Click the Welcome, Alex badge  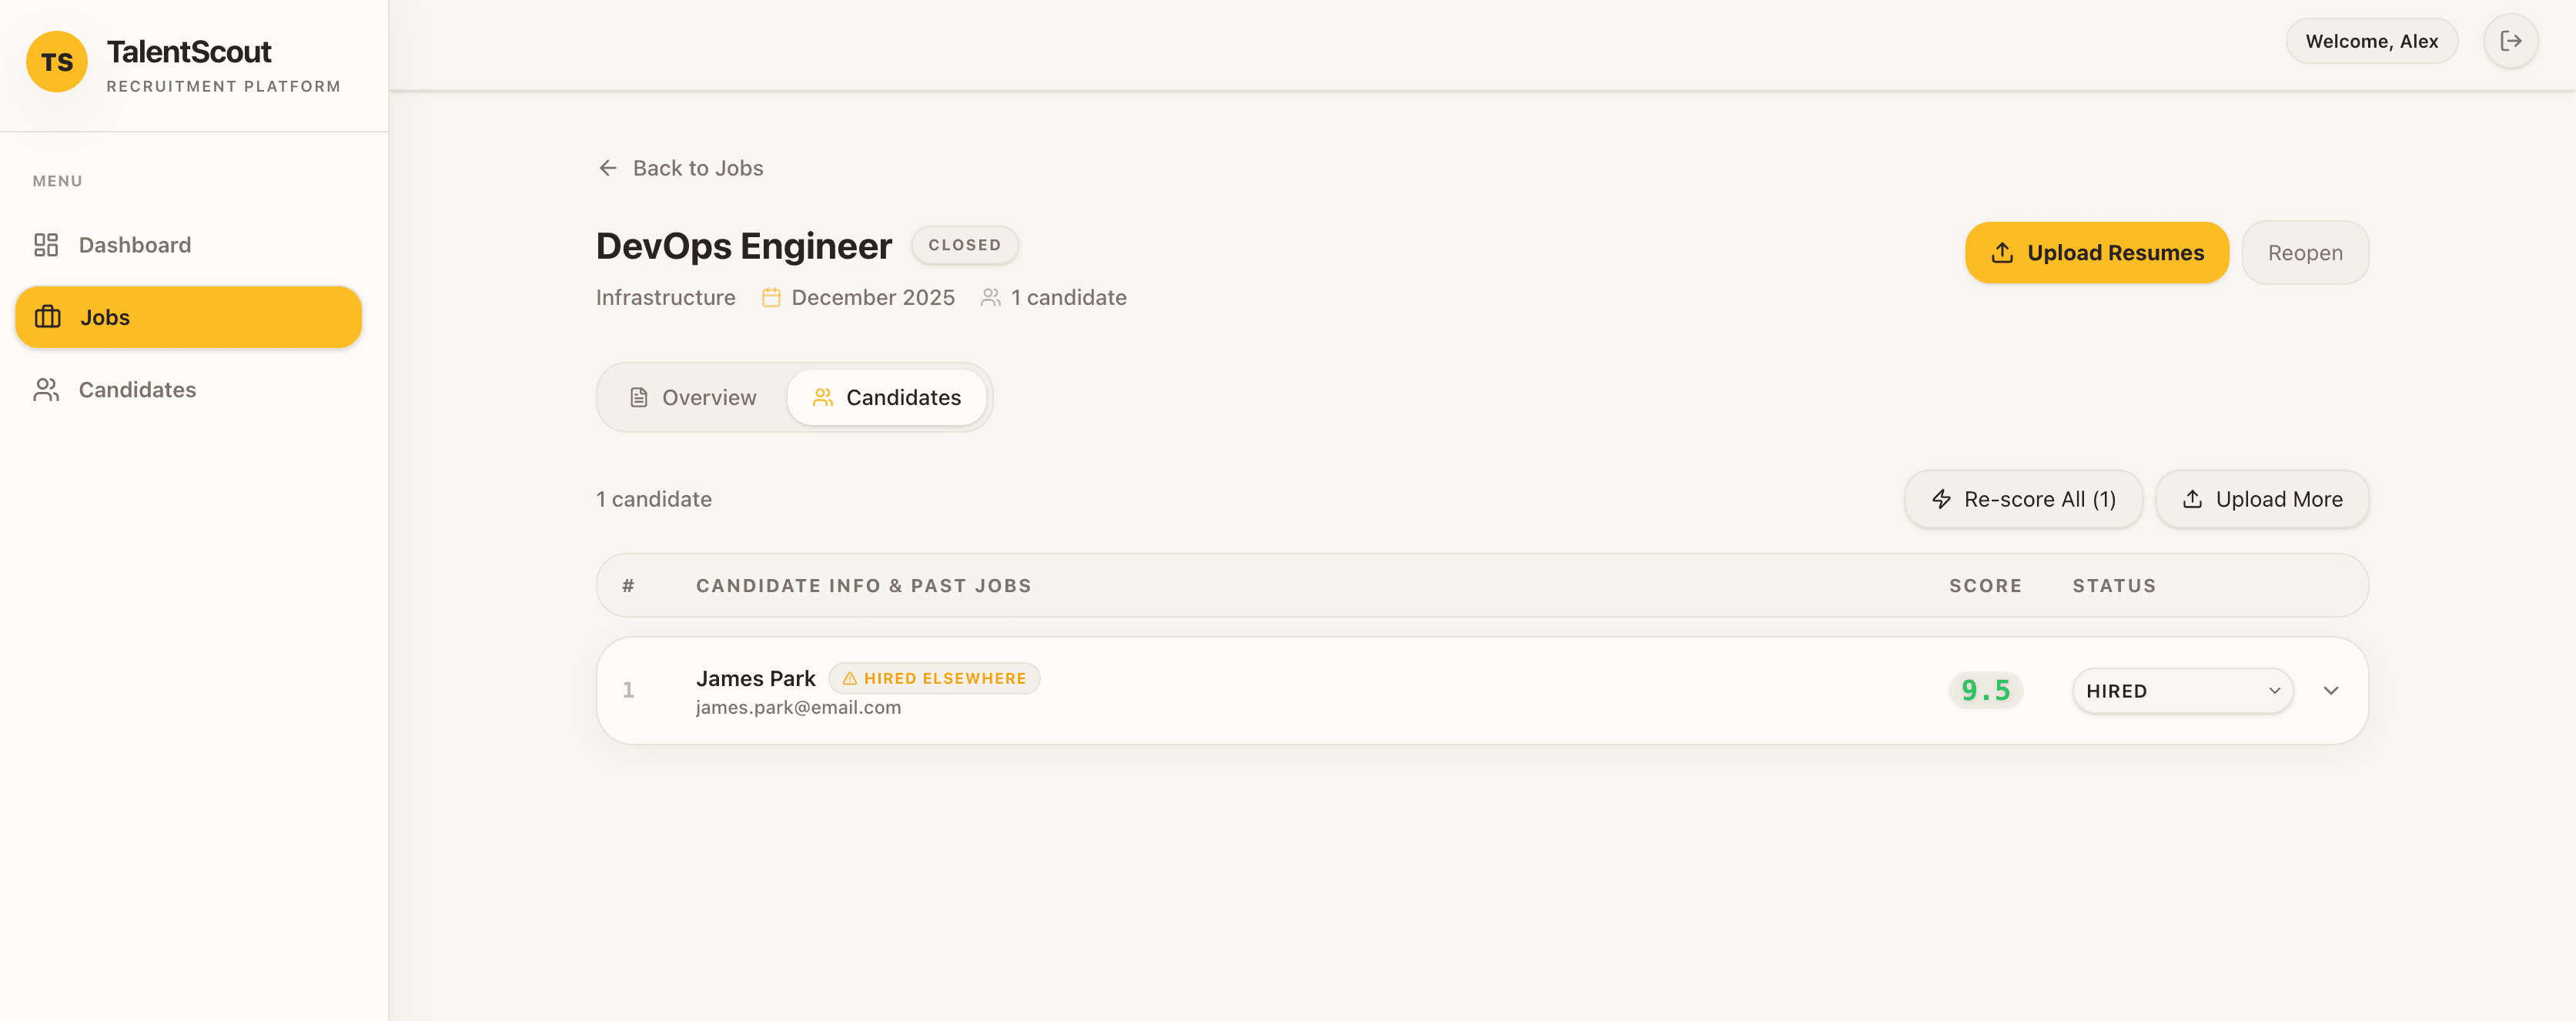point(2371,41)
